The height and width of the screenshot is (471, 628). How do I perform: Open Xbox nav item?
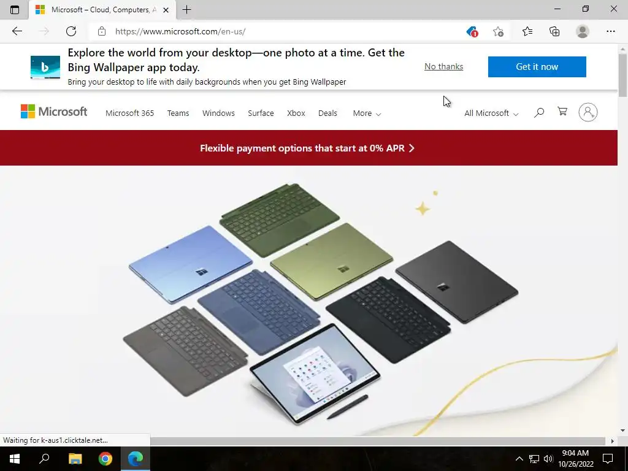296,113
